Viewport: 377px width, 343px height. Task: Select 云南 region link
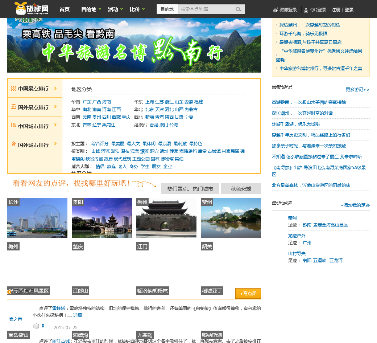(x=87, y=117)
